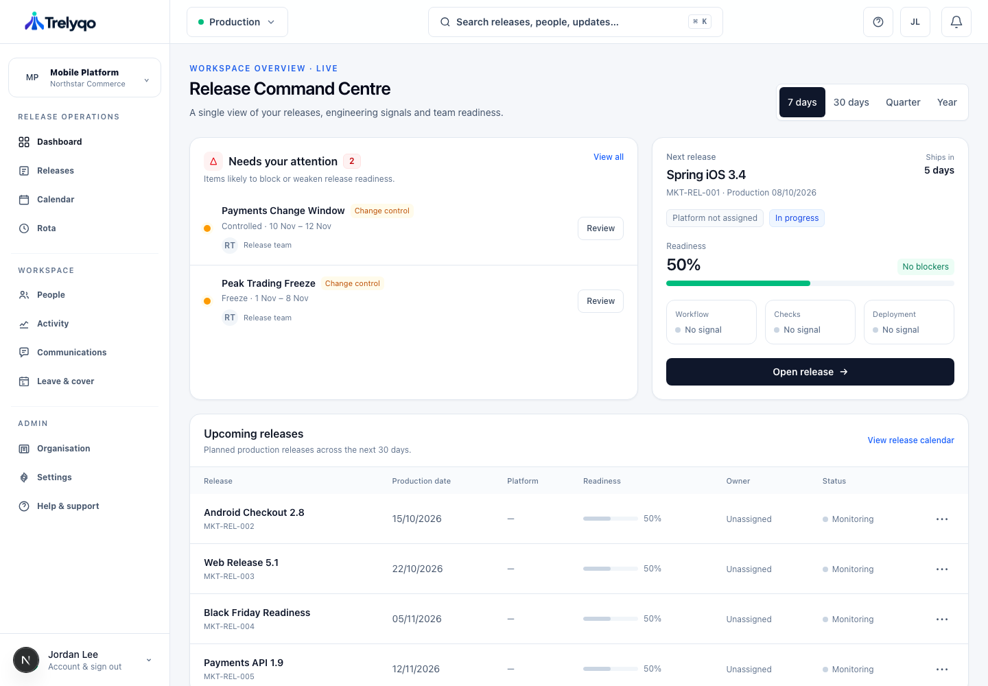Click the In progress status tag
Image resolution: width=988 pixels, height=686 pixels.
[x=797, y=218]
